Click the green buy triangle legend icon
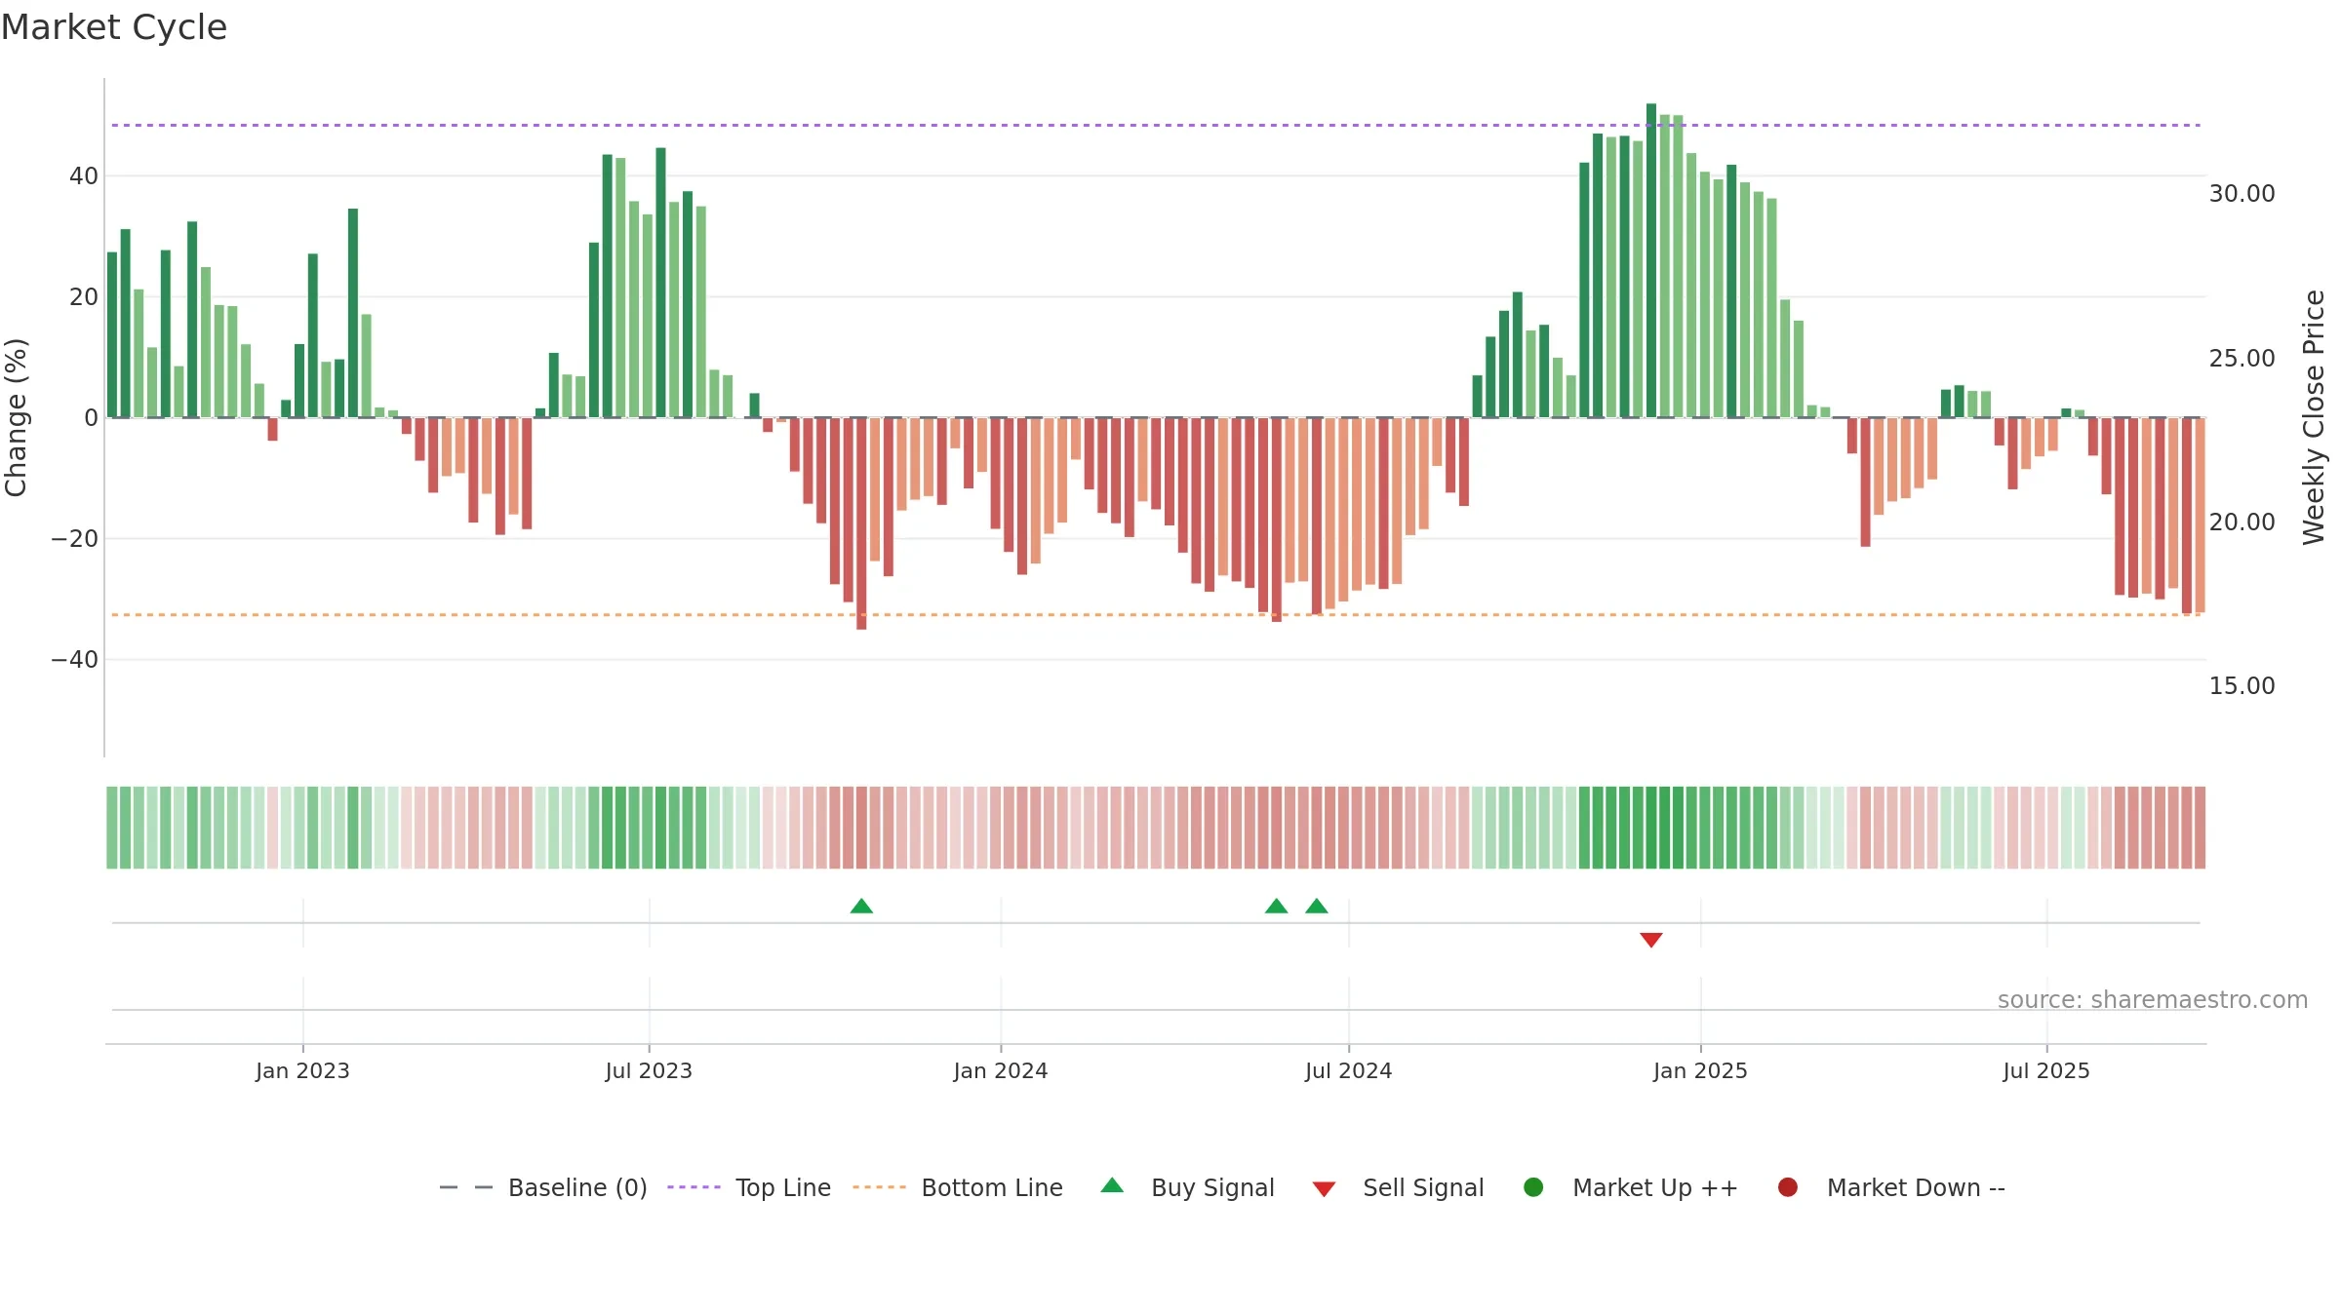The height and width of the screenshot is (1316, 2341). 1112,1185
